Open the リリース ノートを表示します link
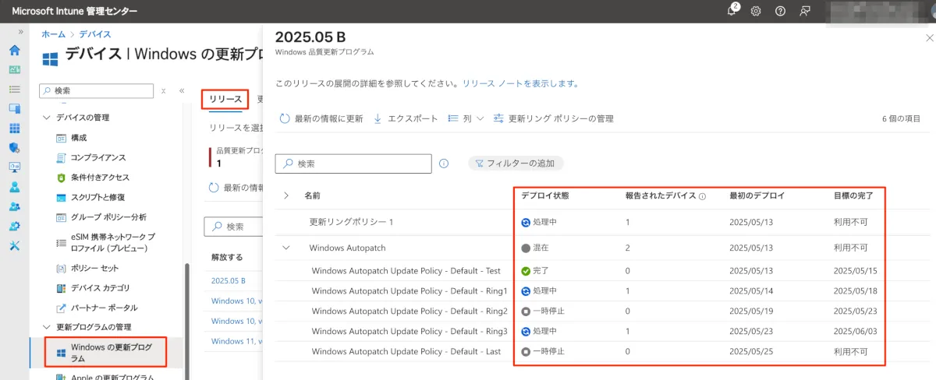The width and height of the screenshot is (936, 380). [520, 83]
